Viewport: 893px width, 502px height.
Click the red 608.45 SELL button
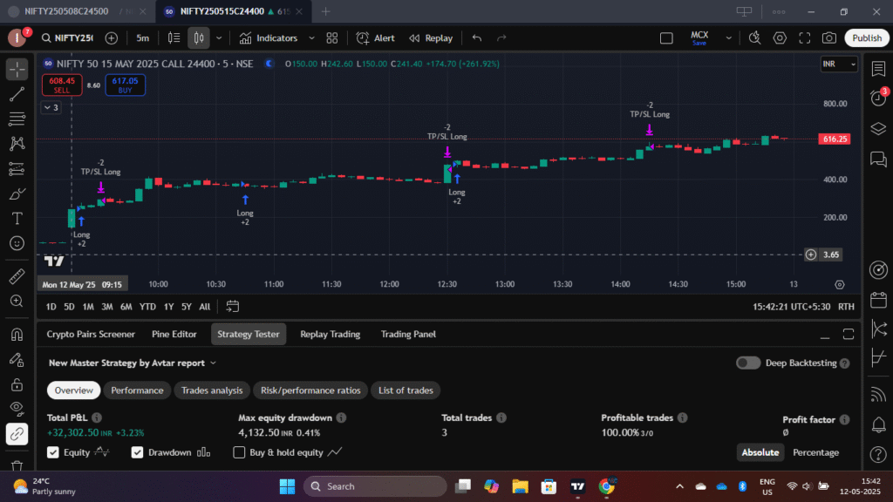[62, 85]
